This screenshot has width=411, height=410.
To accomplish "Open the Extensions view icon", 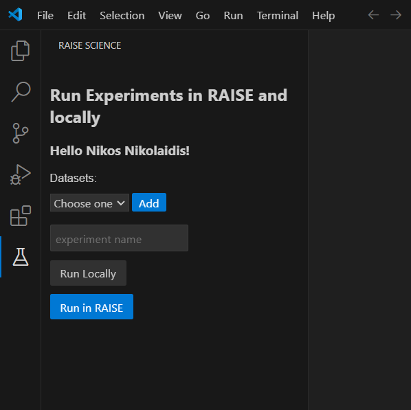I will [x=21, y=216].
